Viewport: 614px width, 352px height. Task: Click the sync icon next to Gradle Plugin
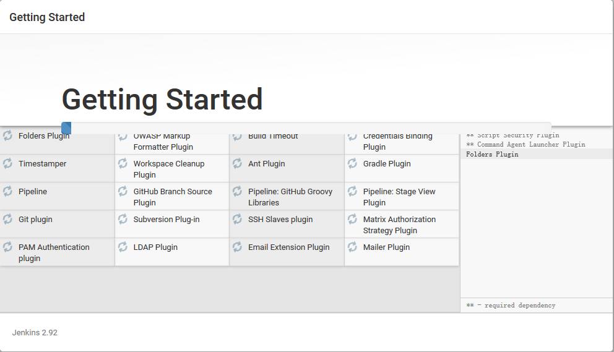coord(352,163)
